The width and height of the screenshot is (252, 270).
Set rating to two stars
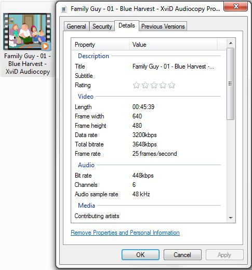[x=145, y=85]
